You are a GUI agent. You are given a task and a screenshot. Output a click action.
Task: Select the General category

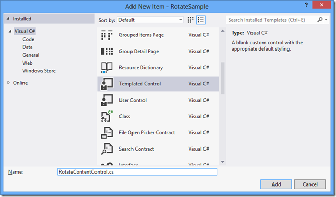[31, 55]
